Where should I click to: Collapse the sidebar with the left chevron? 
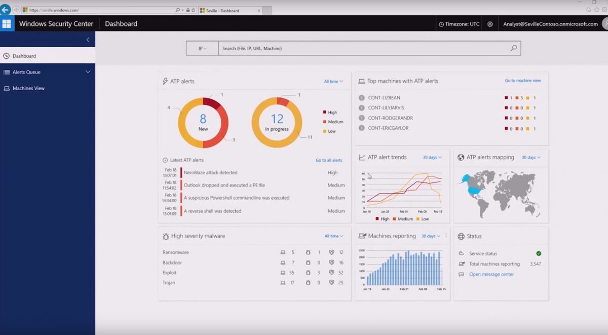click(88, 40)
